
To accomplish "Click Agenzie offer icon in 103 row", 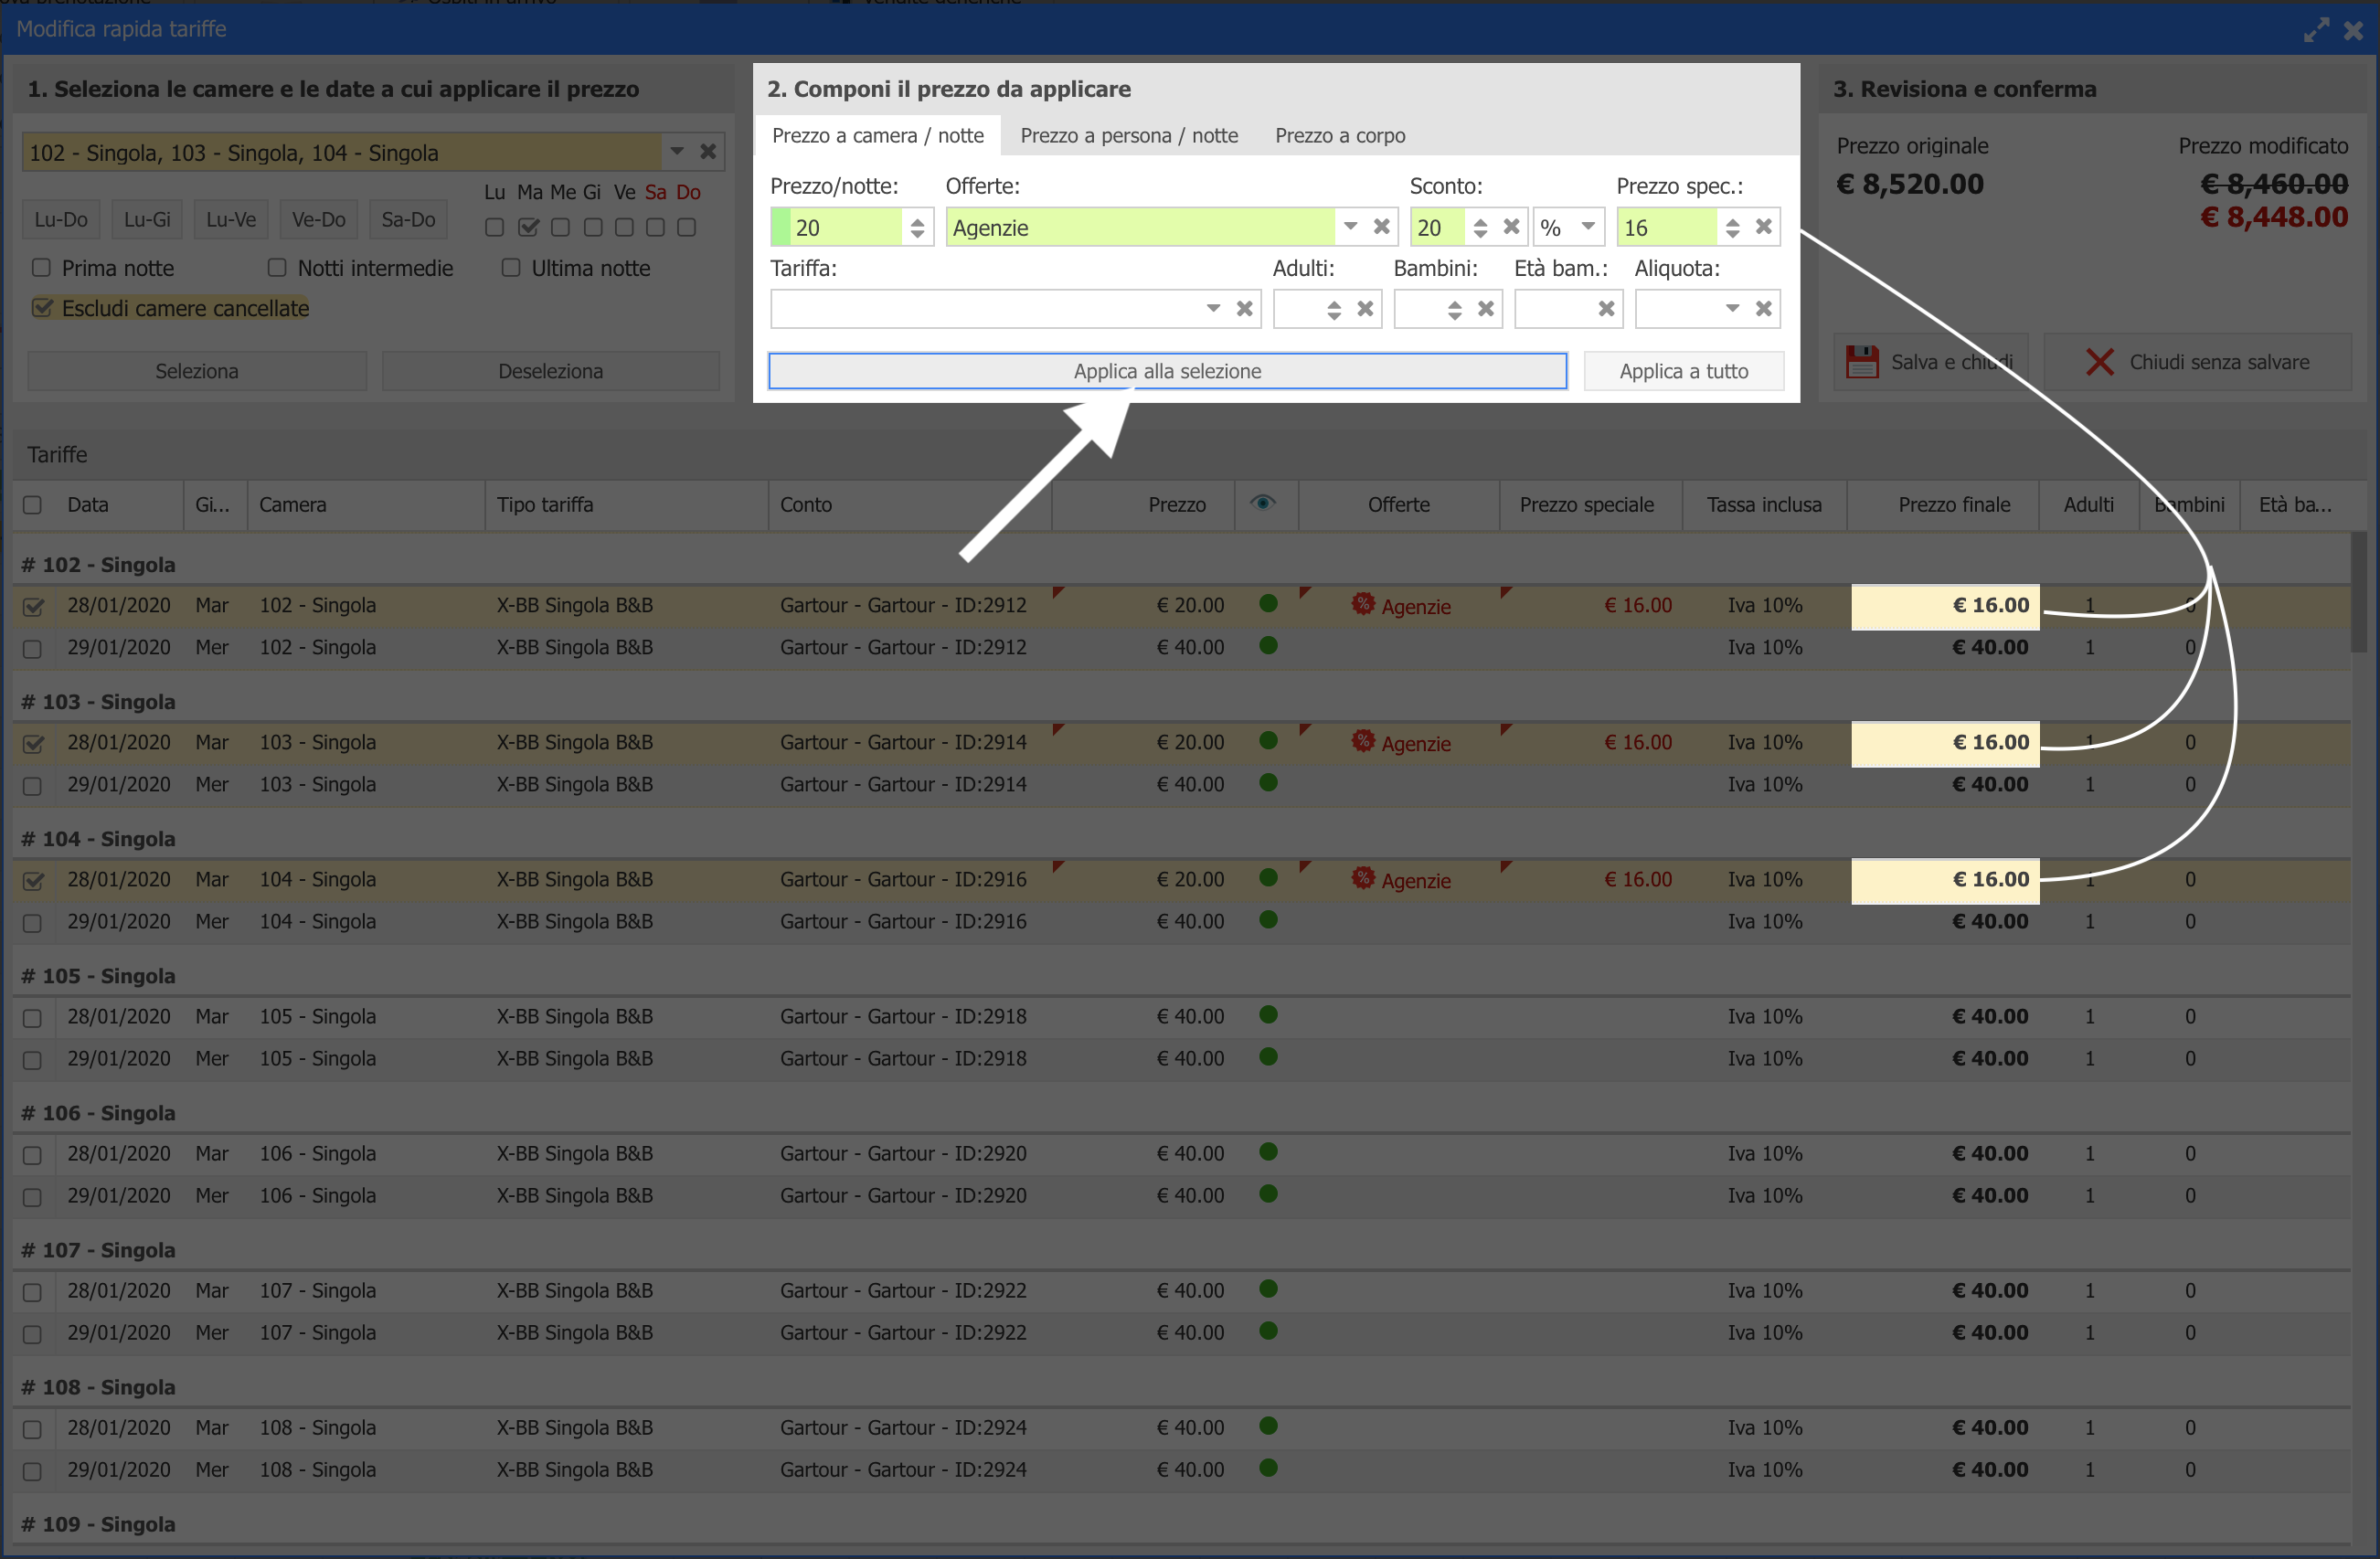I will tap(1362, 741).
